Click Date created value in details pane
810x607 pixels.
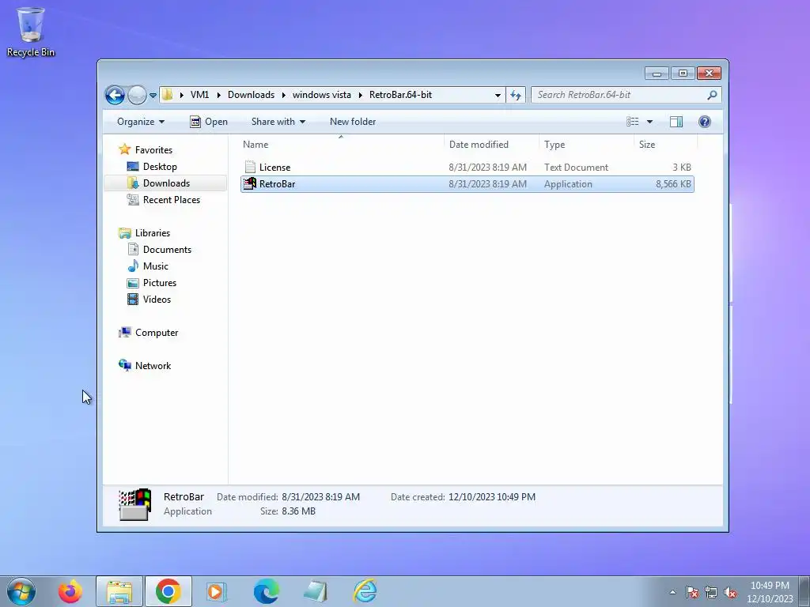(492, 497)
